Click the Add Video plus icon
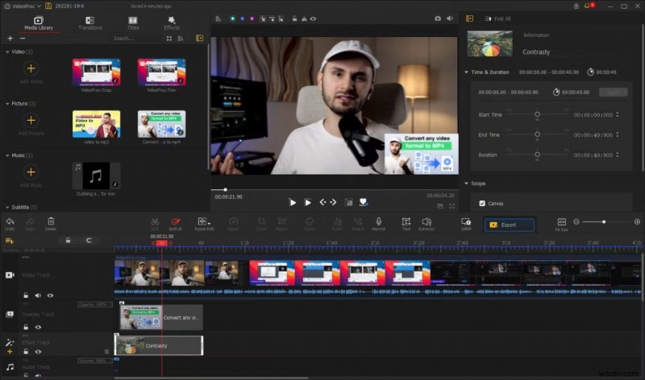645x380 pixels. coord(31,68)
